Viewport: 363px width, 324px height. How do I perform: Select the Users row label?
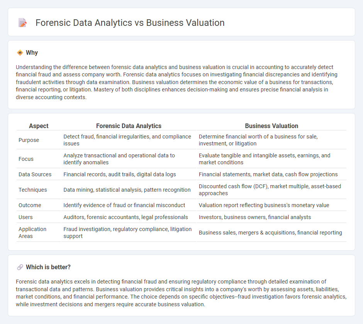(x=25, y=217)
